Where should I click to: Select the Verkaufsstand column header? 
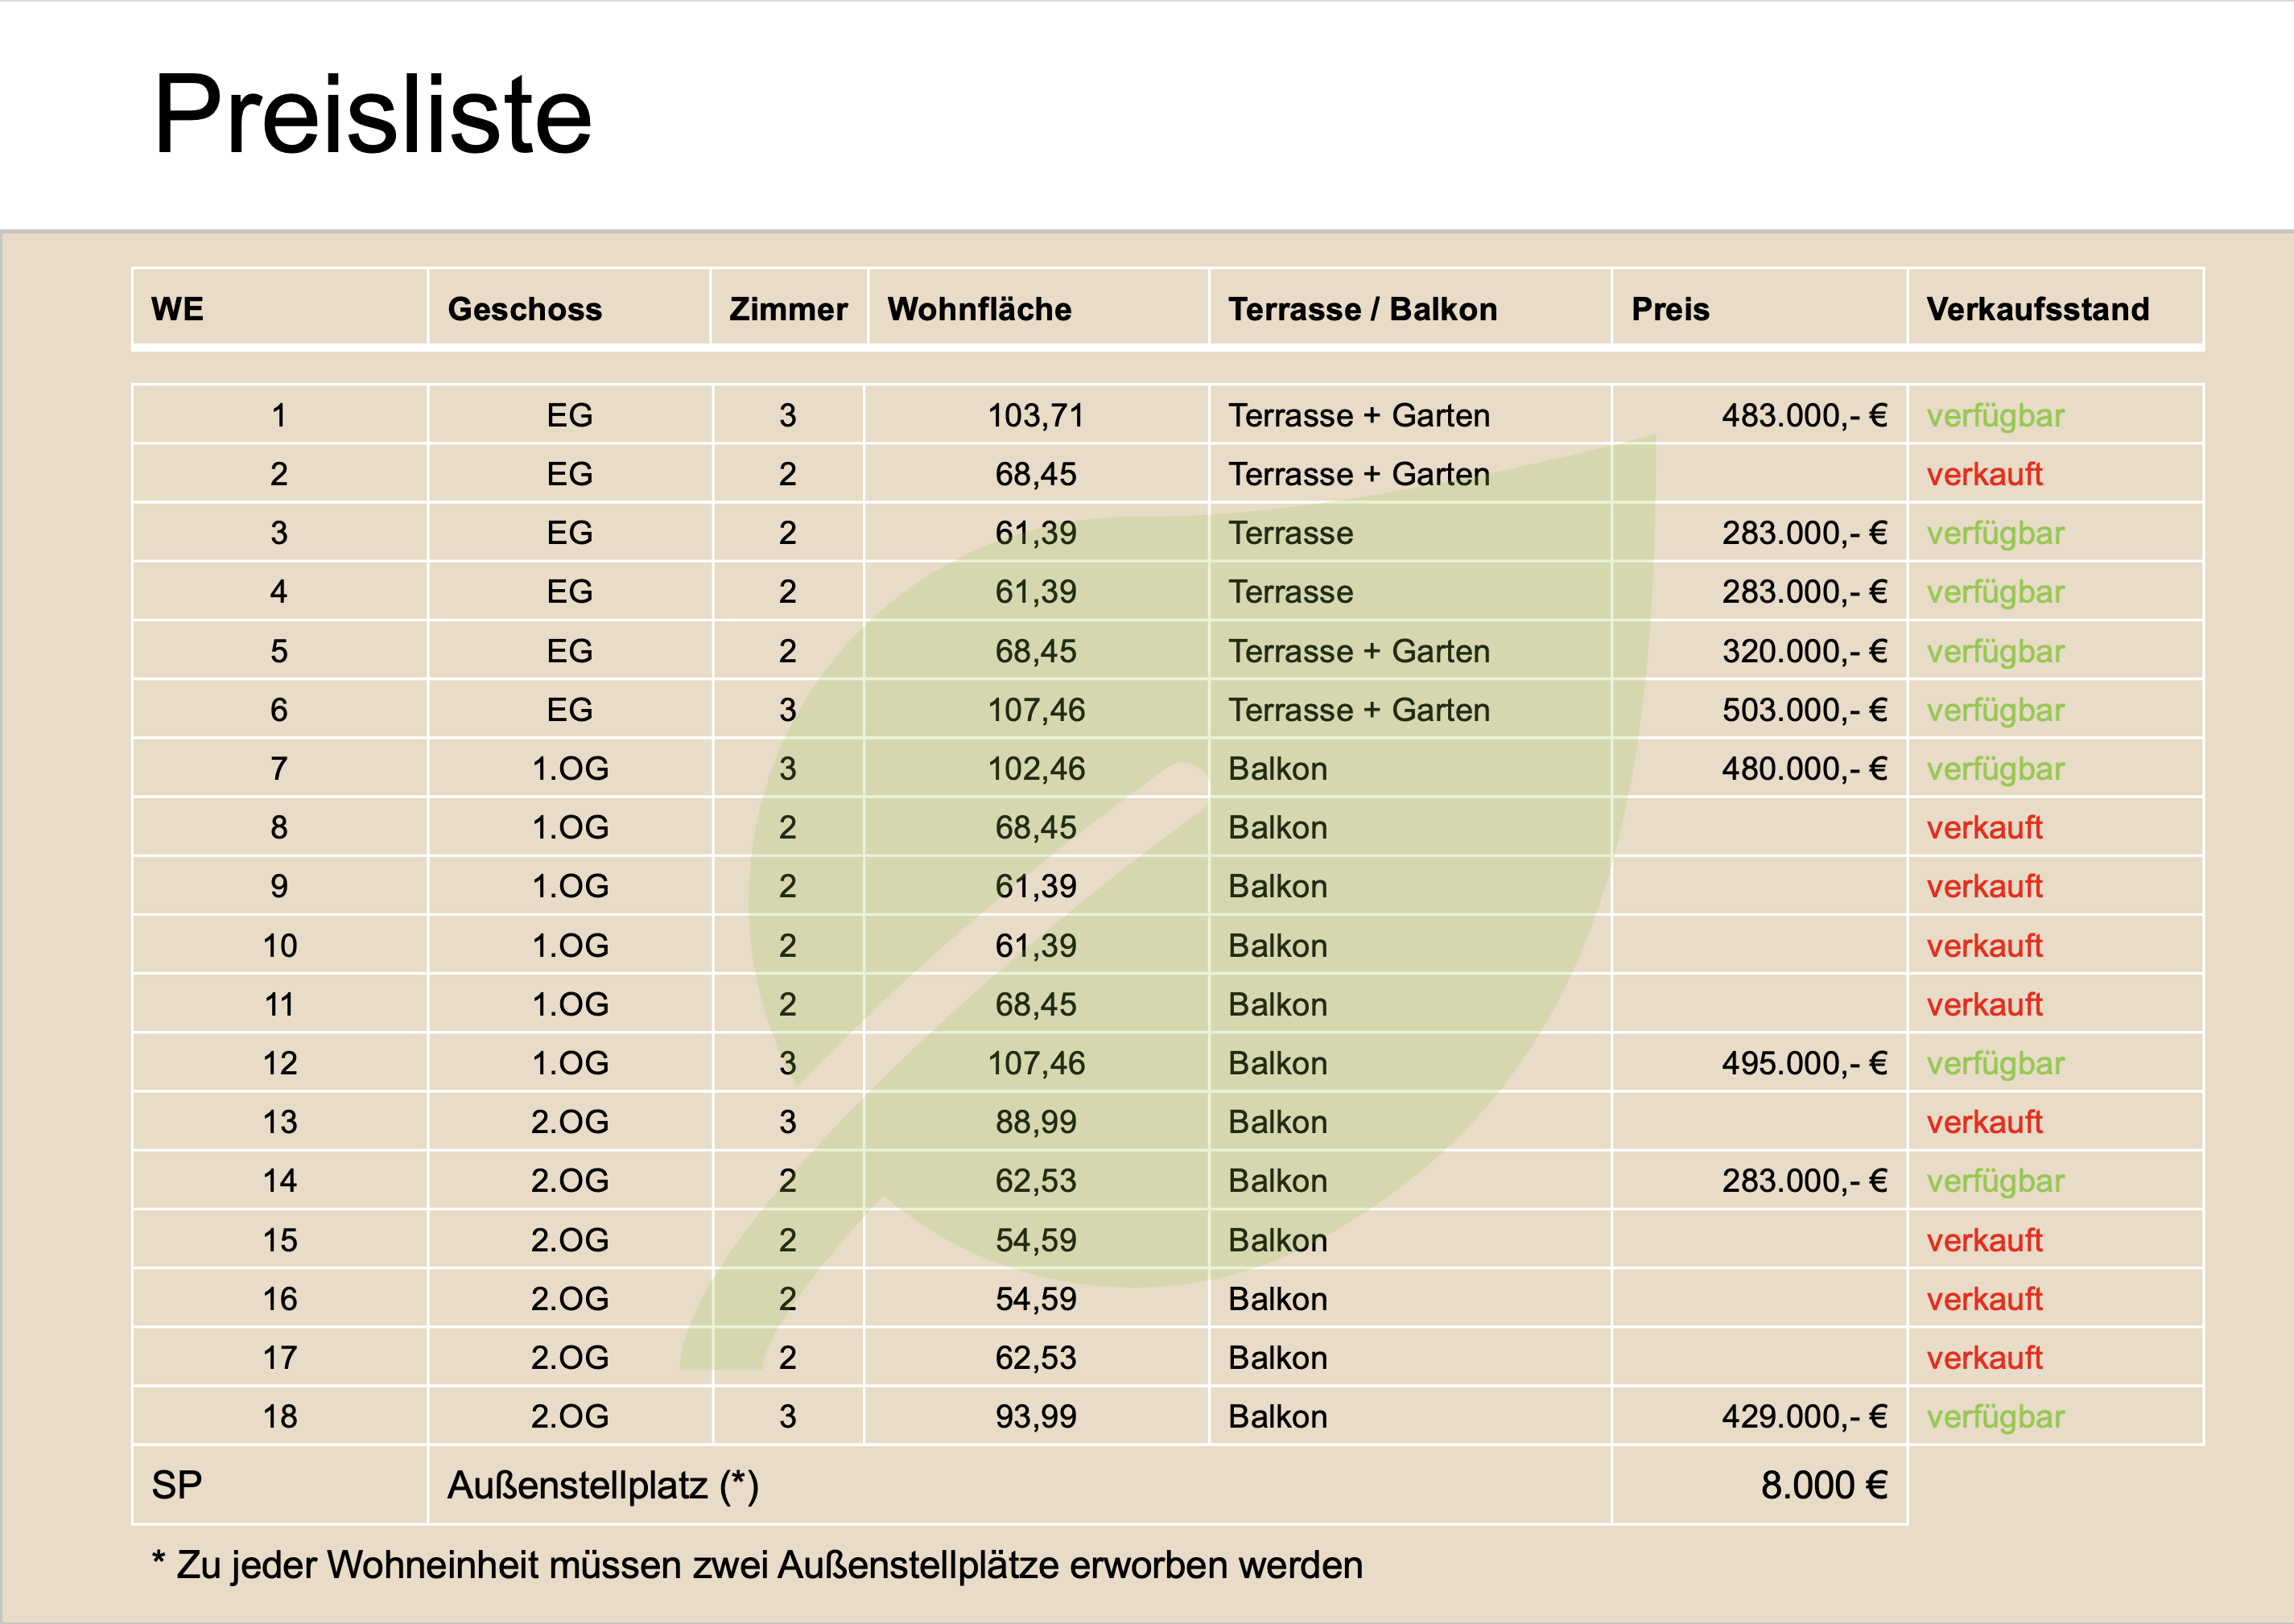pos(2037,309)
